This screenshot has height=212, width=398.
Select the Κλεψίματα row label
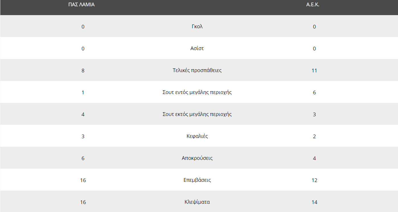[x=197, y=202]
